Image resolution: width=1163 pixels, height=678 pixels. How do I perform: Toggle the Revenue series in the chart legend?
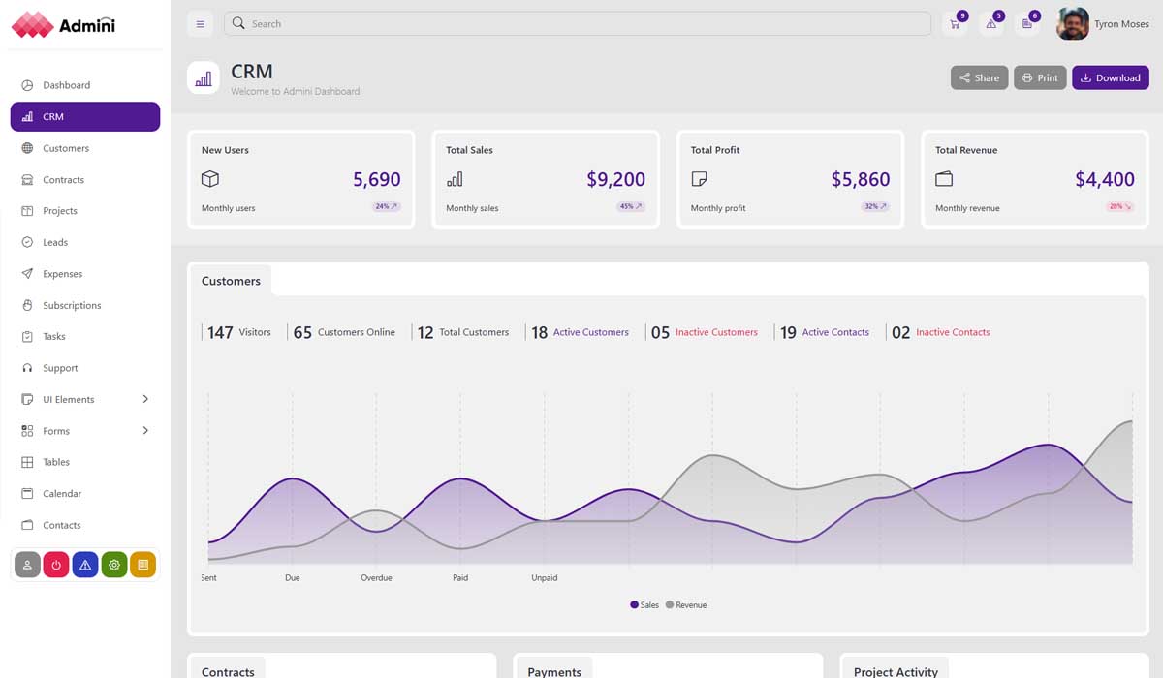686,604
